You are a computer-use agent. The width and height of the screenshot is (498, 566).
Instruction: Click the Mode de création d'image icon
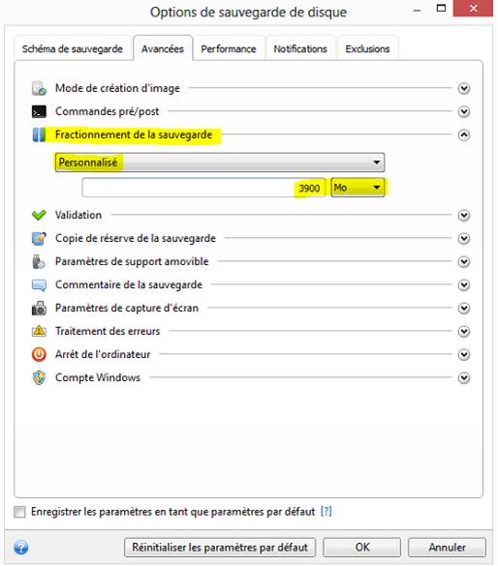pos(39,88)
